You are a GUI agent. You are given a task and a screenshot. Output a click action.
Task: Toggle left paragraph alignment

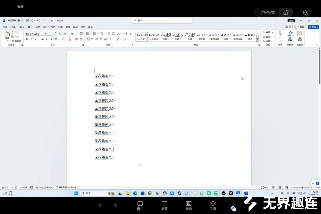coord(88,39)
